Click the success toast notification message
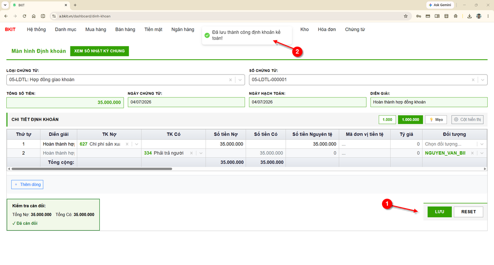Image resolution: width=494 pixels, height=265 pixels. (x=247, y=35)
